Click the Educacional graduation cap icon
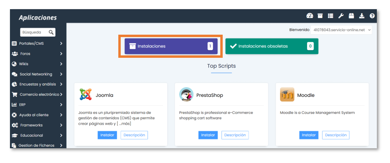The image size is (390, 163). click(15, 136)
